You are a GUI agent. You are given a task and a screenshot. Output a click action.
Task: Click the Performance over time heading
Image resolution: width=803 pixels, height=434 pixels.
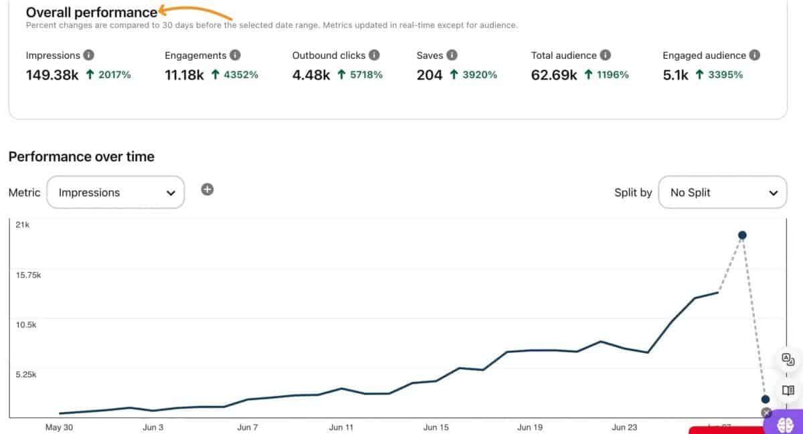click(81, 156)
